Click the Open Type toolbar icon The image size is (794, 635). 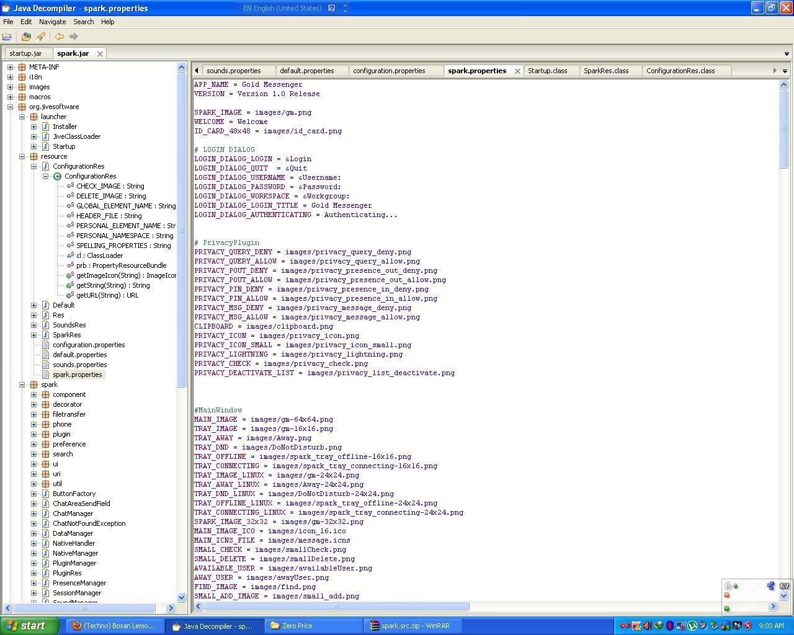(x=27, y=37)
